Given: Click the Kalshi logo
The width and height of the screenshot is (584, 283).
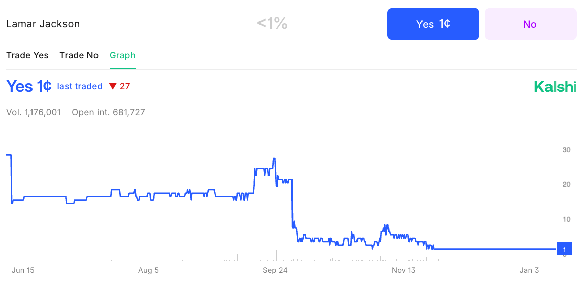Looking at the screenshot, I should 555,87.
